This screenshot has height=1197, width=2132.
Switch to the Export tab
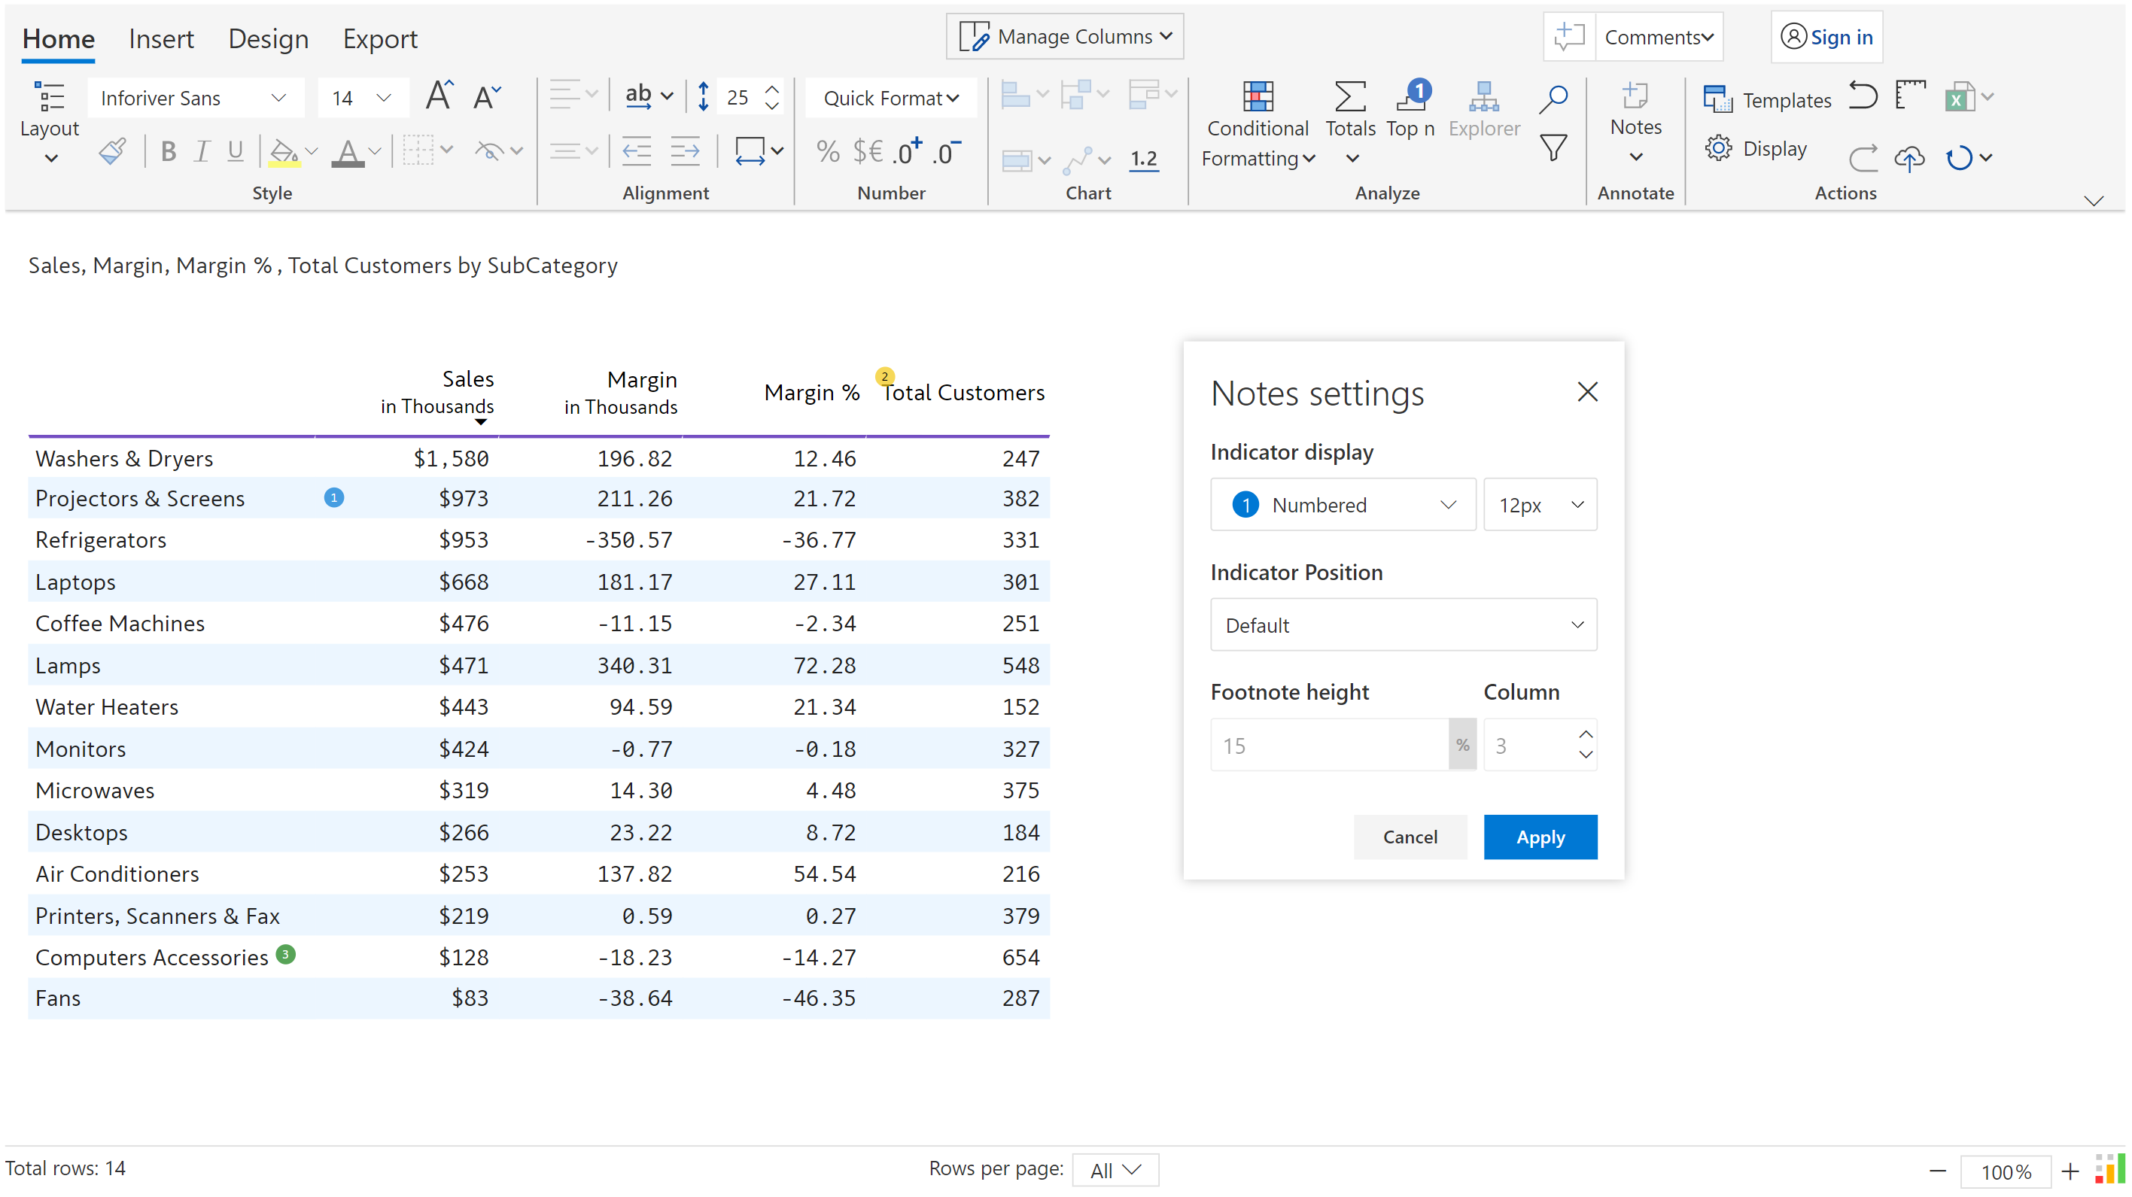click(380, 39)
